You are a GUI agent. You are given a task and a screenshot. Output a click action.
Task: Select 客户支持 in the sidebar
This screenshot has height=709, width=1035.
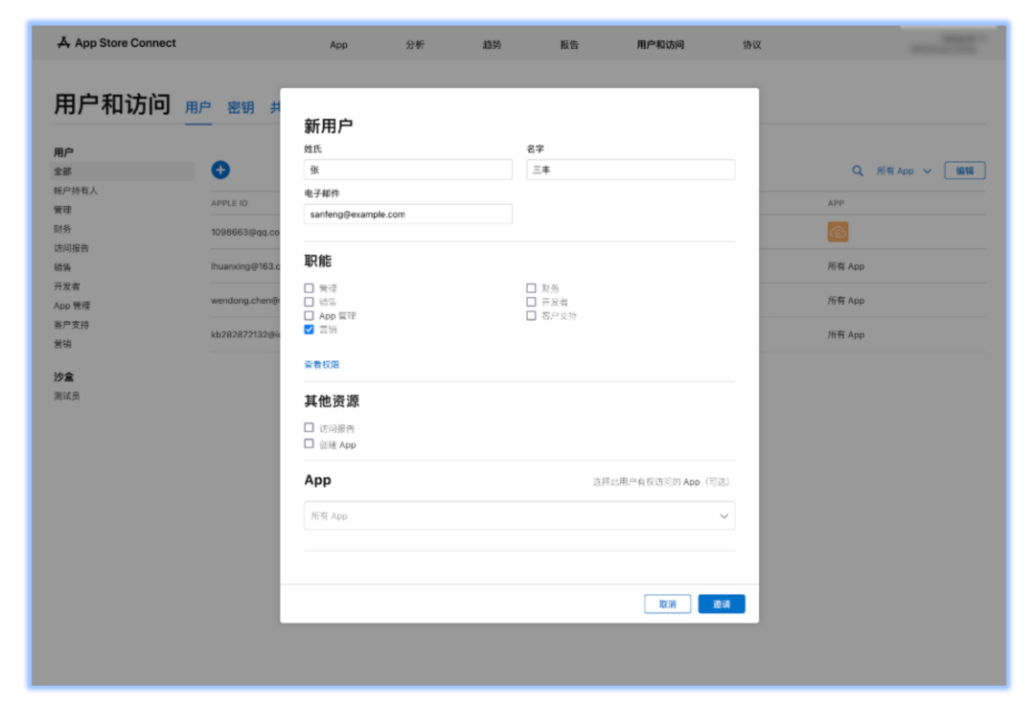[71, 325]
